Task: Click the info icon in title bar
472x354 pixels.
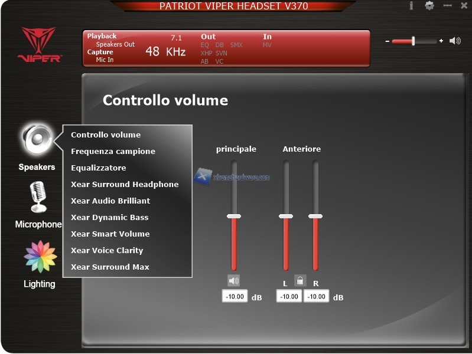Action: [411, 6]
